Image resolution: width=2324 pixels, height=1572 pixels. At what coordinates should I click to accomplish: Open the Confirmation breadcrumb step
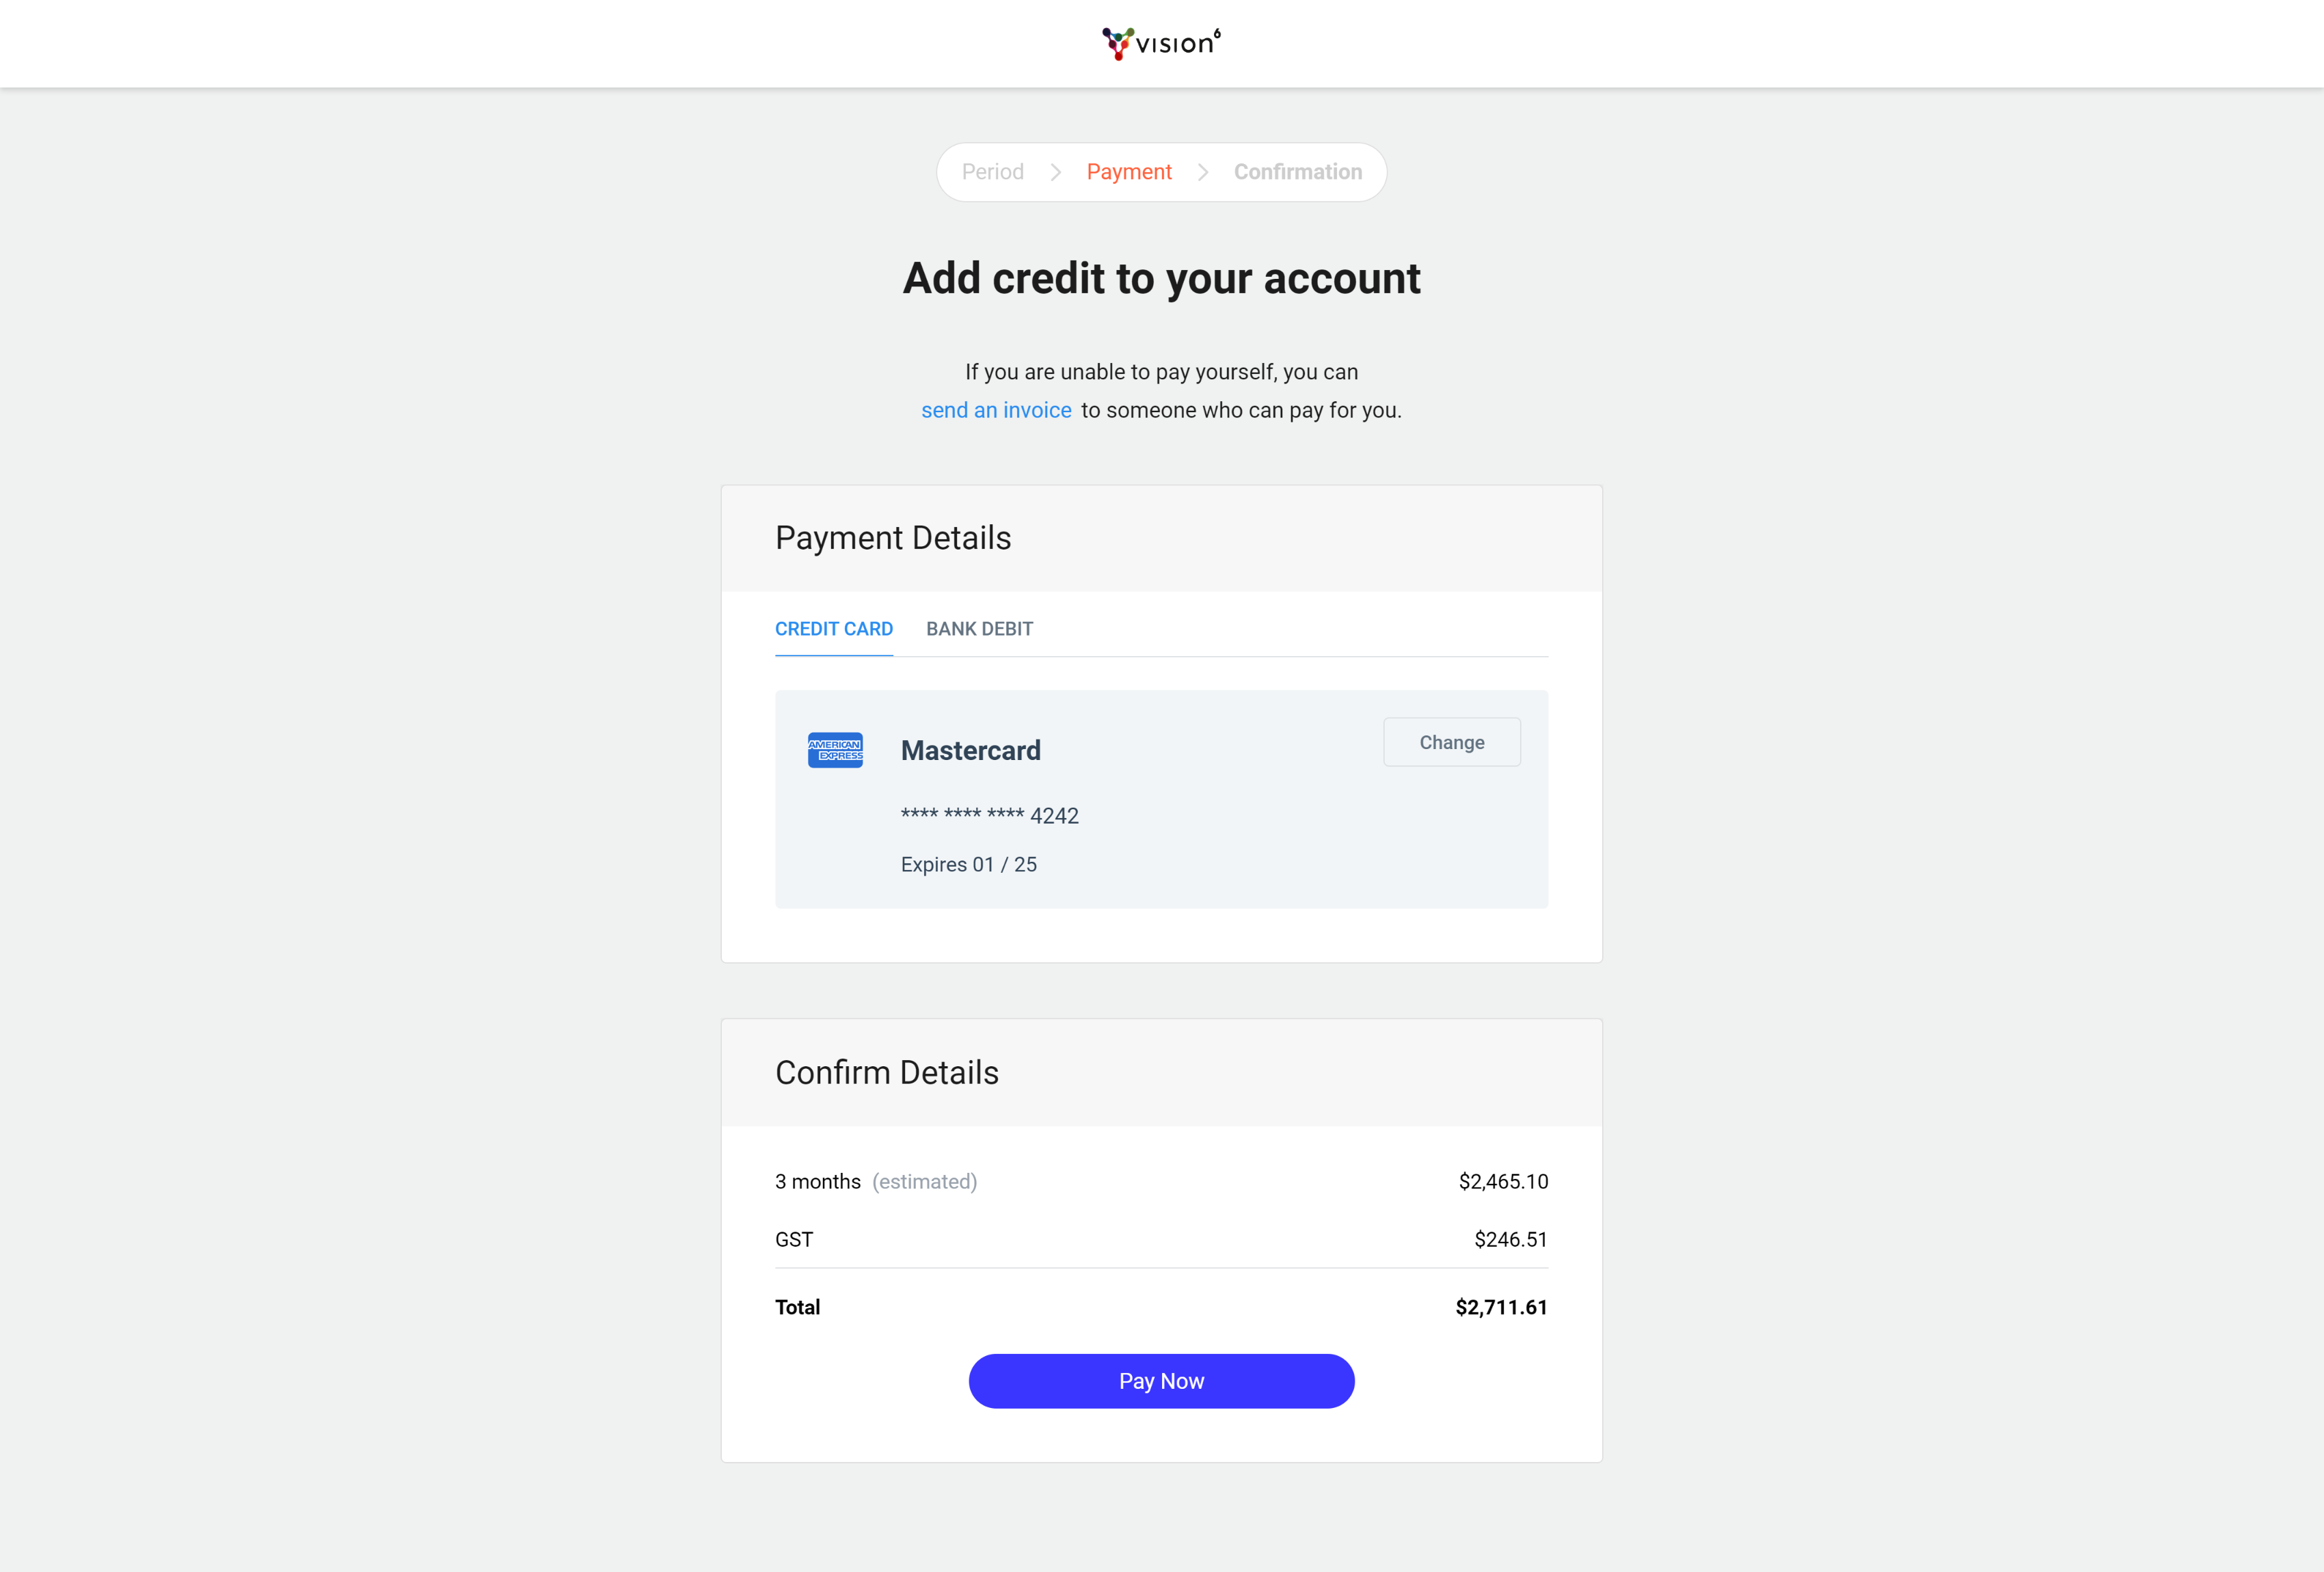pyautogui.click(x=1297, y=172)
